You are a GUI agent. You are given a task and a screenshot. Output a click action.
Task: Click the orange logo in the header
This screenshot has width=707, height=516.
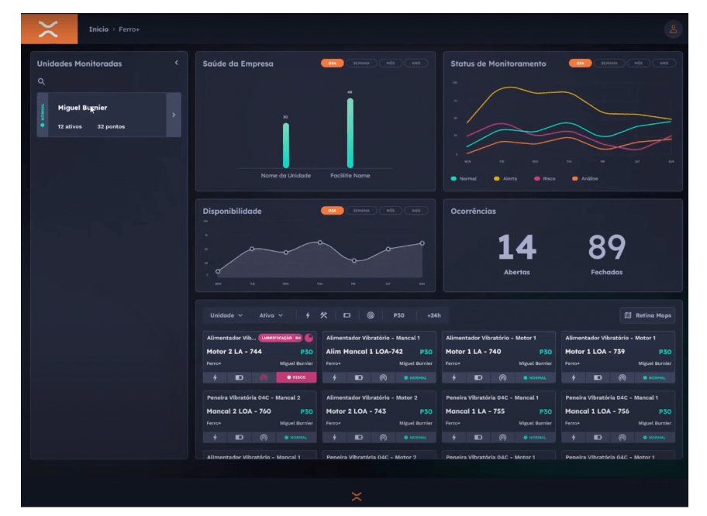coord(49,29)
